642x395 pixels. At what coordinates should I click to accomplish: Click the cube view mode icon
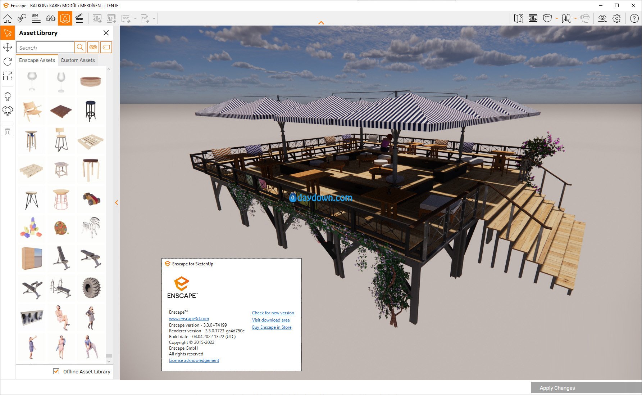547,18
